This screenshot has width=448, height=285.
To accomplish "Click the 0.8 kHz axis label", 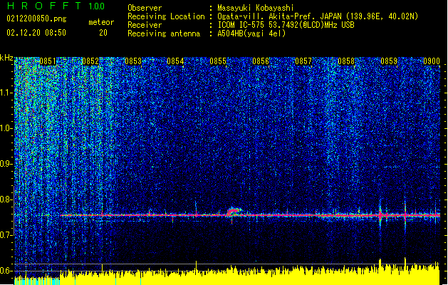I will tap(6, 199).
